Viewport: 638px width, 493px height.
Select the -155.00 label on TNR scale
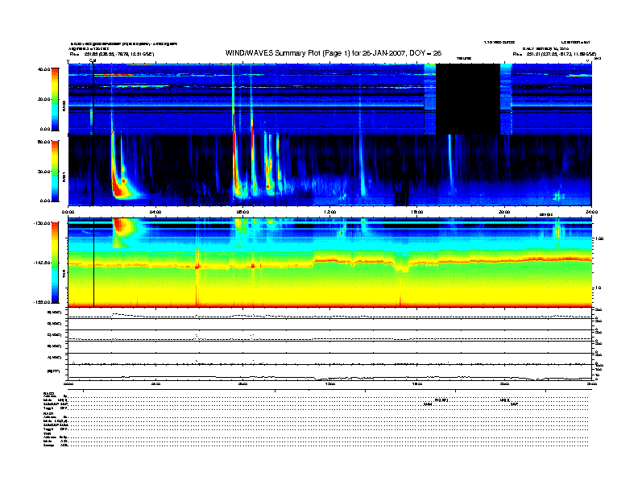43,302
